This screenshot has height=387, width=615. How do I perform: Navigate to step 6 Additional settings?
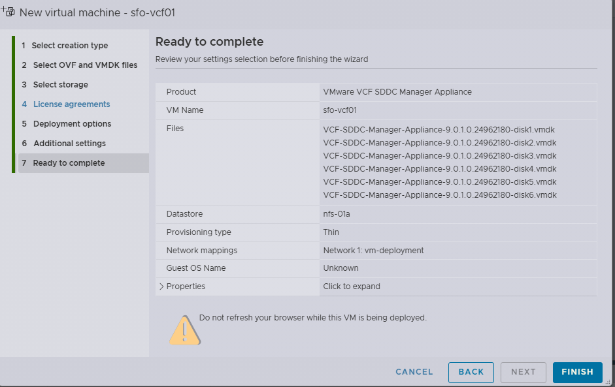pyautogui.click(x=69, y=144)
